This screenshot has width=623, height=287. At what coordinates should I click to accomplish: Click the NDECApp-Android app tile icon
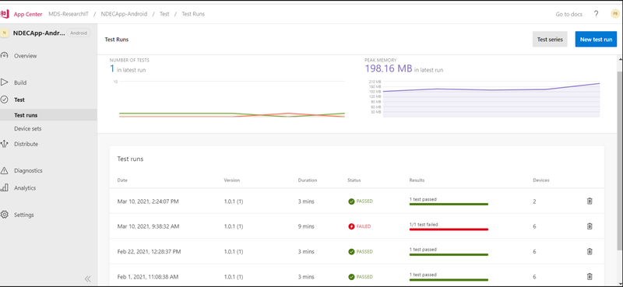[5, 33]
